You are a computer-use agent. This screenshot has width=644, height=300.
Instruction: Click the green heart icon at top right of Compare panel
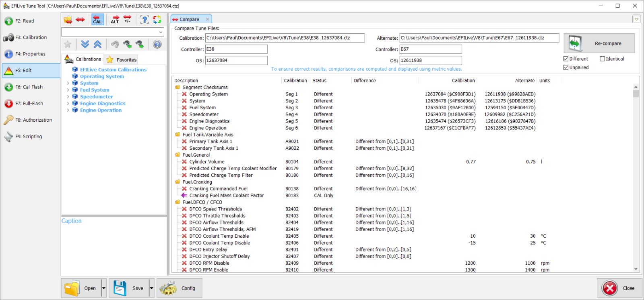636,19
